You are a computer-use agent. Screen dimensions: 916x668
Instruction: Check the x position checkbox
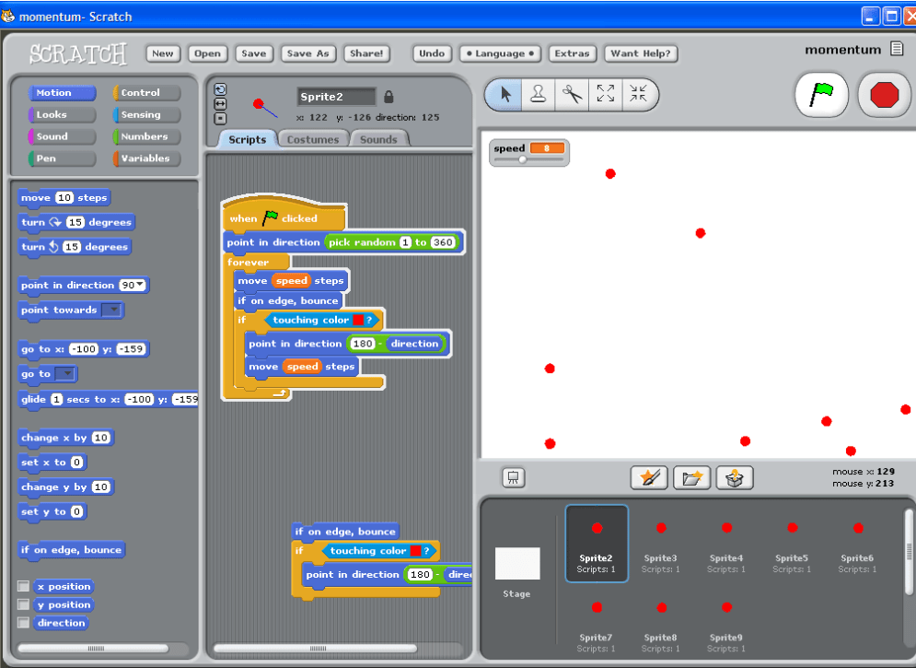(23, 586)
